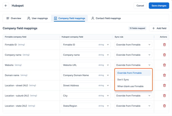The height and width of the screenshot is (116, 172).
Task: Click the Firmable company field column header
Action: pos(15,37)
